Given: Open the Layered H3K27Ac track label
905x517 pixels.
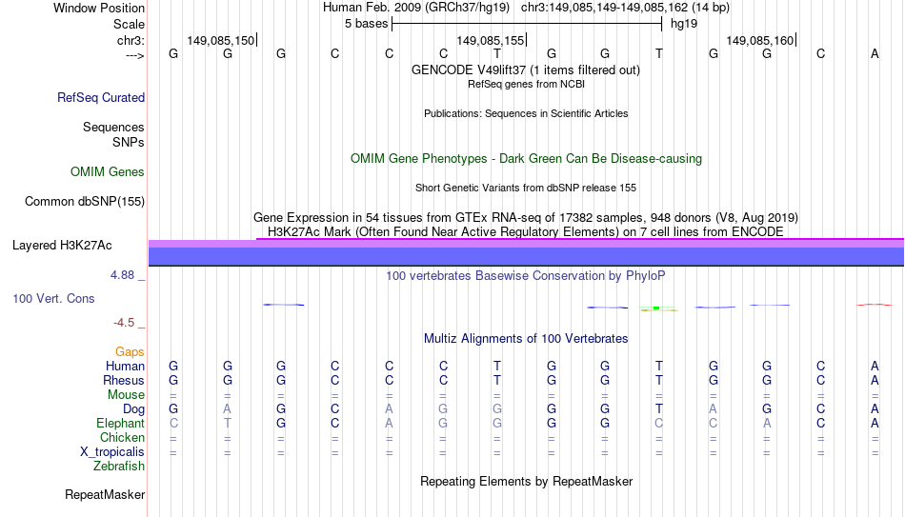Looking at the screenshot, I should tap(62, 246).
